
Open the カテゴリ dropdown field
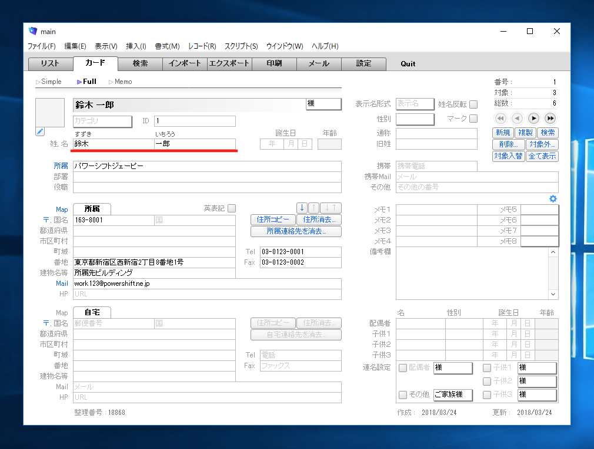[x=102, y=121]
